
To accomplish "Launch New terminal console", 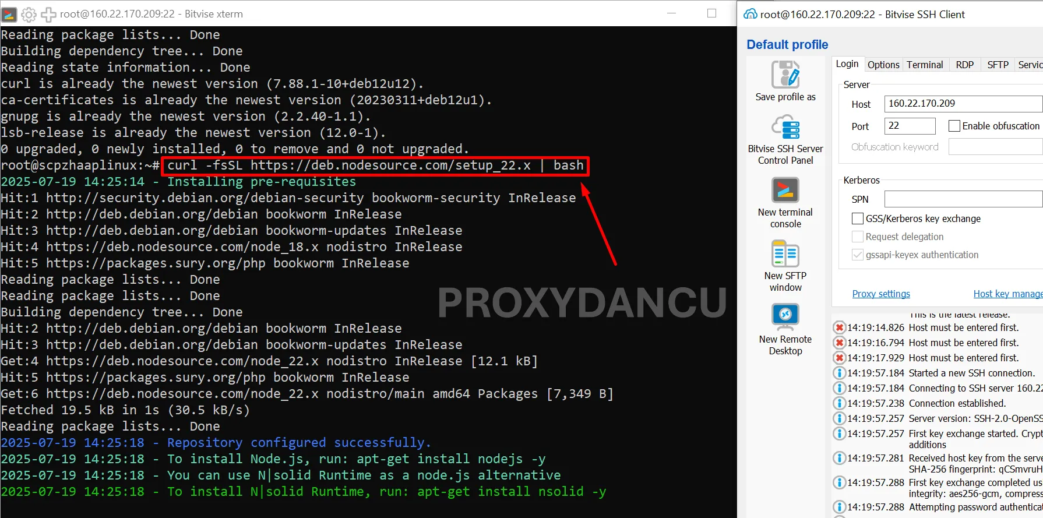I will coord(785,203).
